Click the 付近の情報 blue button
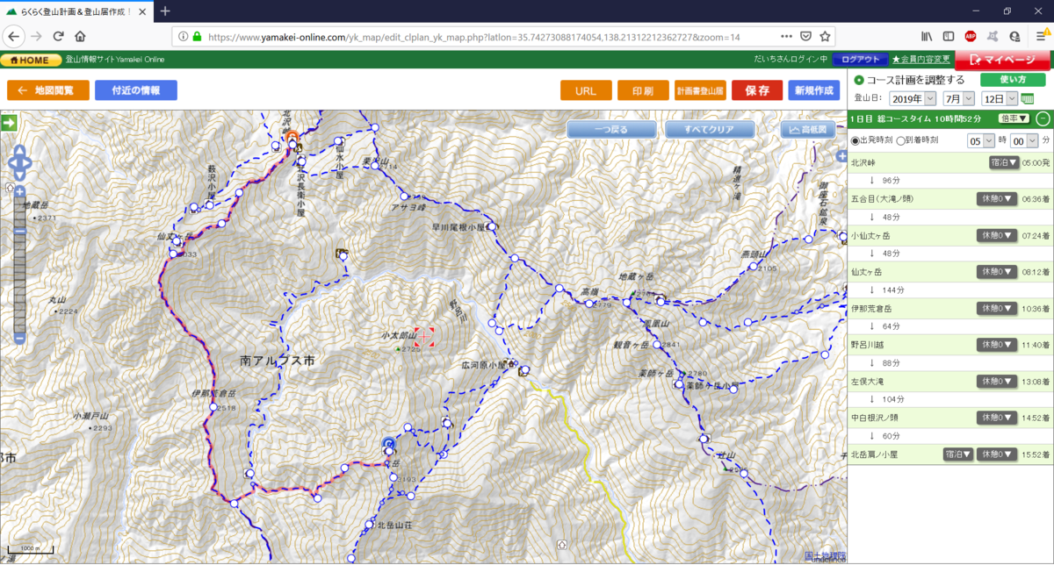This screenshot has height=565, width=1054. pyautogui.click(x=136, y=90)
